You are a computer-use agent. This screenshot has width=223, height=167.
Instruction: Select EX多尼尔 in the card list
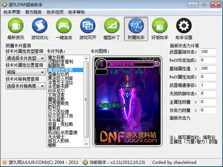[x=56, y=90]
